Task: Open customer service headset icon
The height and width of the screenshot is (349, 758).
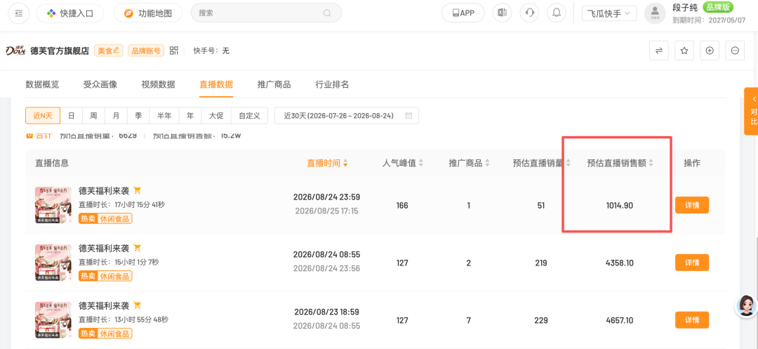Action: coord(529,13)
